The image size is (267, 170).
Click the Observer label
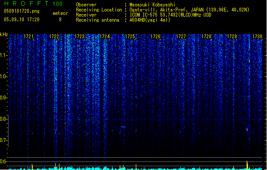coord(86,5)
